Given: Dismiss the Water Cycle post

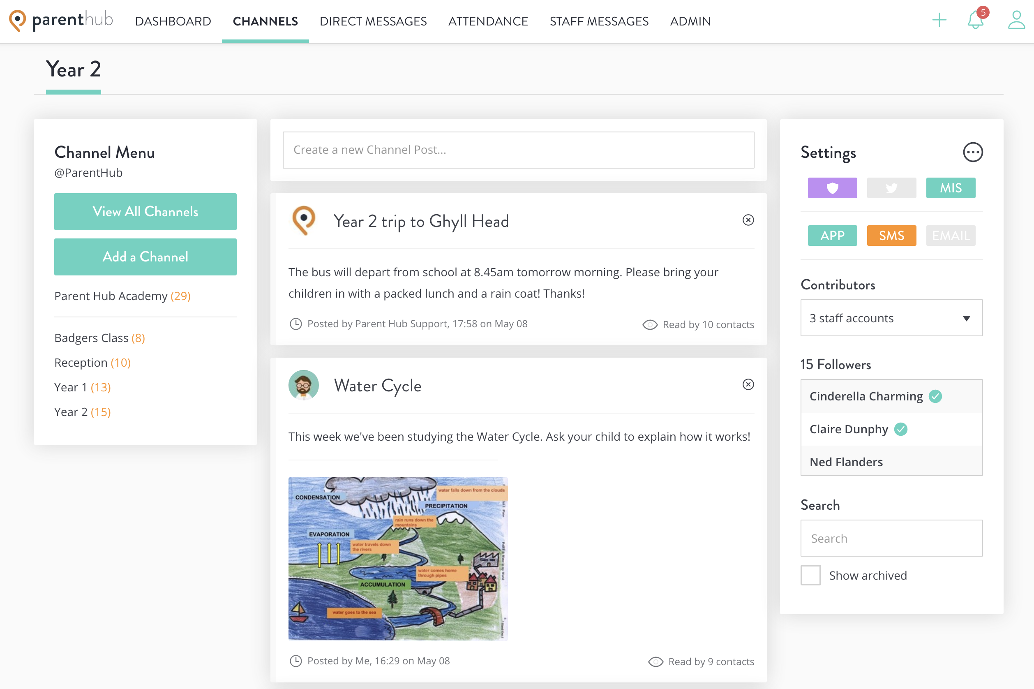Looking at the screenshot, I should point(748,384).
